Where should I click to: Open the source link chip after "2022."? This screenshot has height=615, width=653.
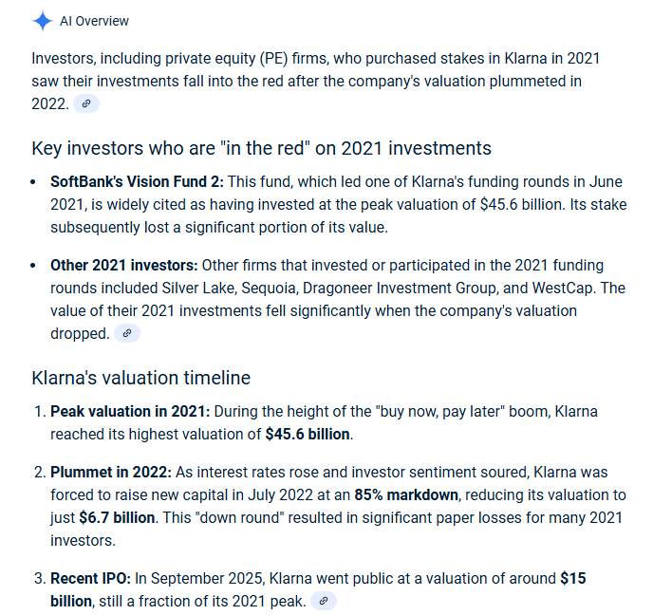pyautogui.click(x=86, y=103)
